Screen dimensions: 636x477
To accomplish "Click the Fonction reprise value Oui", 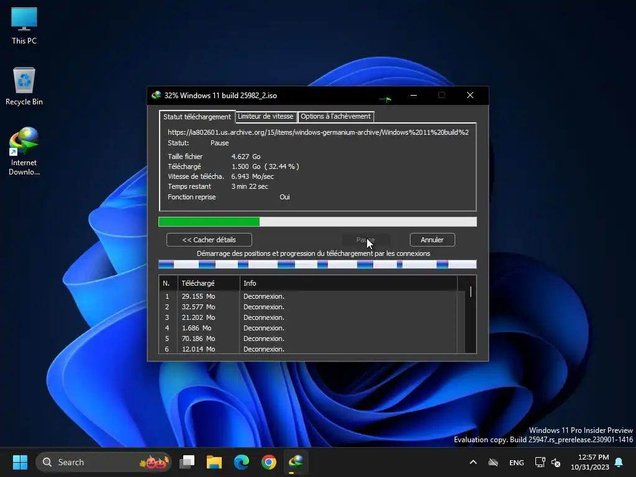I will click(x=284, y=197).
